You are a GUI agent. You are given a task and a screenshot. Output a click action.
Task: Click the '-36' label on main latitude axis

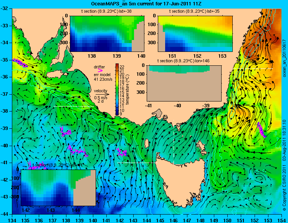pyautogui.click(x=5, y=77)
